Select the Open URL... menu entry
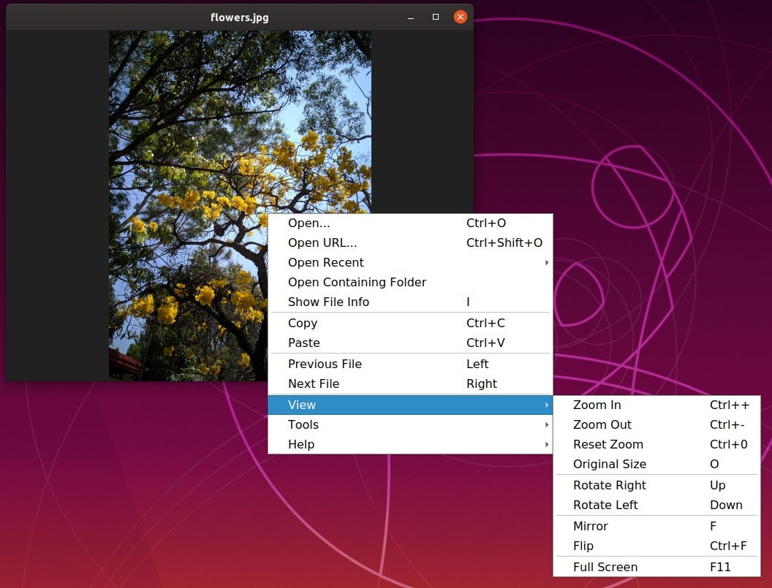Viewport: 772px width, 588px height. [x=322, y=243]
